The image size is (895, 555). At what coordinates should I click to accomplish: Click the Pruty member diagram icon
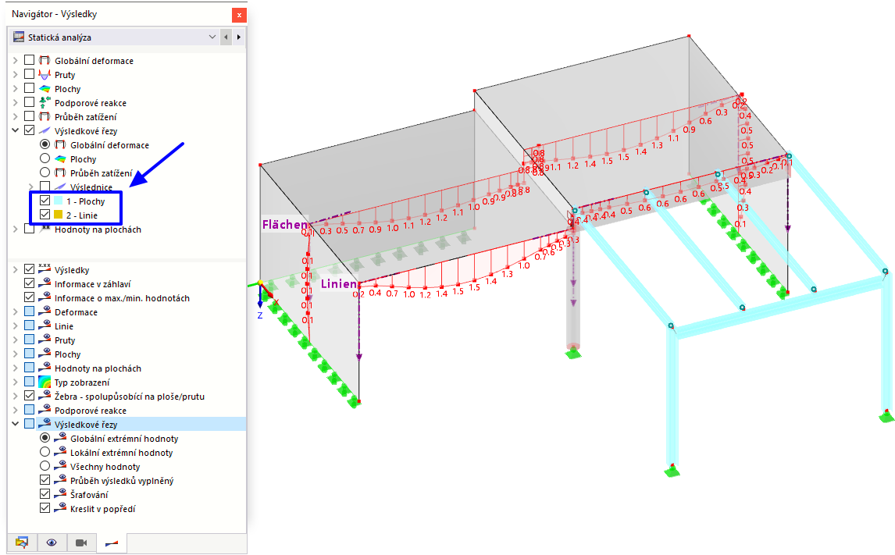coord(45,75)
